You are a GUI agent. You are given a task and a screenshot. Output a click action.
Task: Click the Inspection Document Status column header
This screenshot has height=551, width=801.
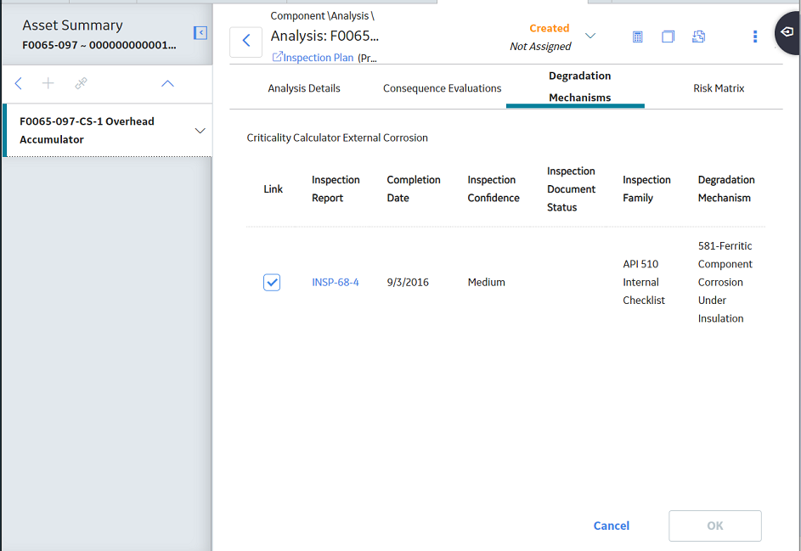pos(571,189)
